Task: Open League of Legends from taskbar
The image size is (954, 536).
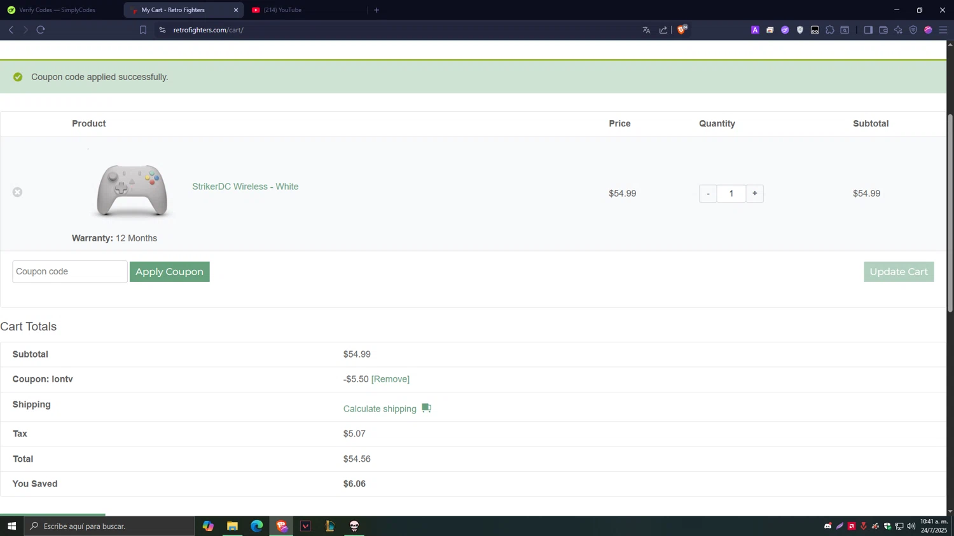Action: [x=330, y=526]
